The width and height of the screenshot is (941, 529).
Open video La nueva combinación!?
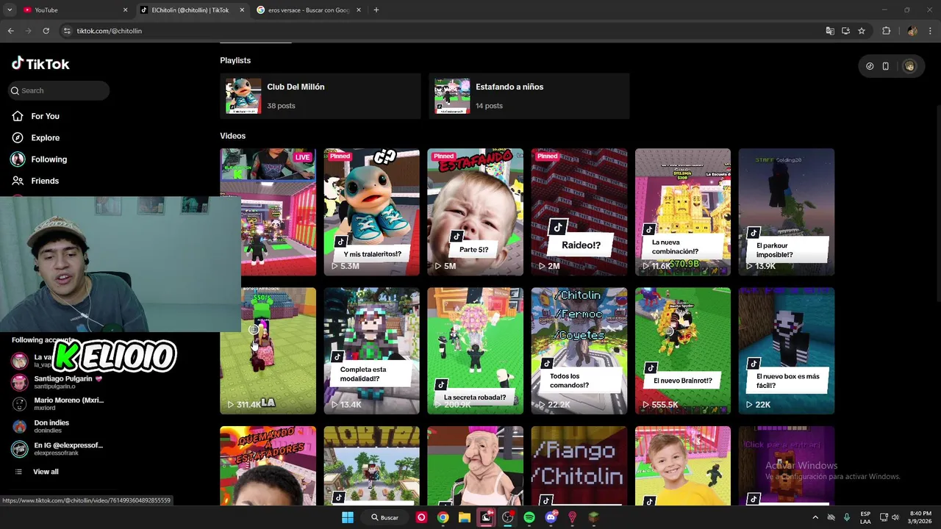click(x=683, y=212)
